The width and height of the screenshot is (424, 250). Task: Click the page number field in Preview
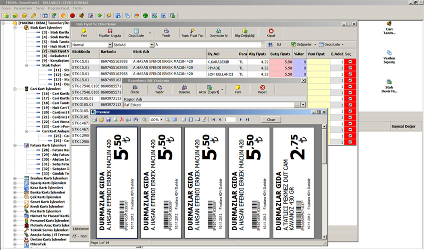230,119
